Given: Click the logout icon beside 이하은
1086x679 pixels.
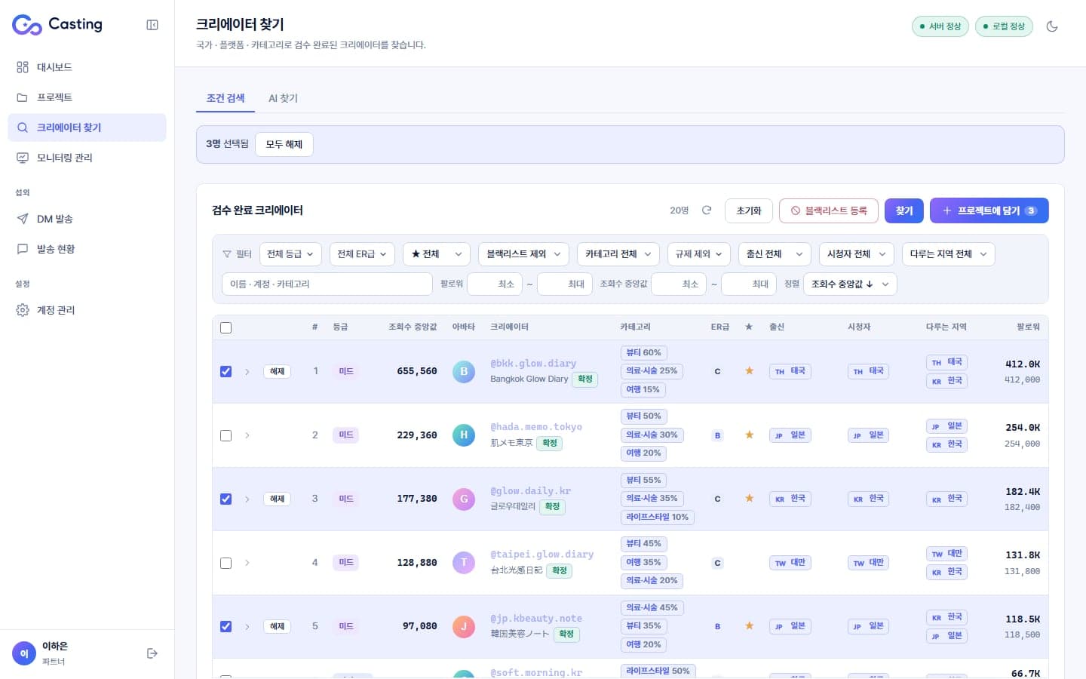Looking at the screenshot, I should pyautogui.click(x=152, y=653).
